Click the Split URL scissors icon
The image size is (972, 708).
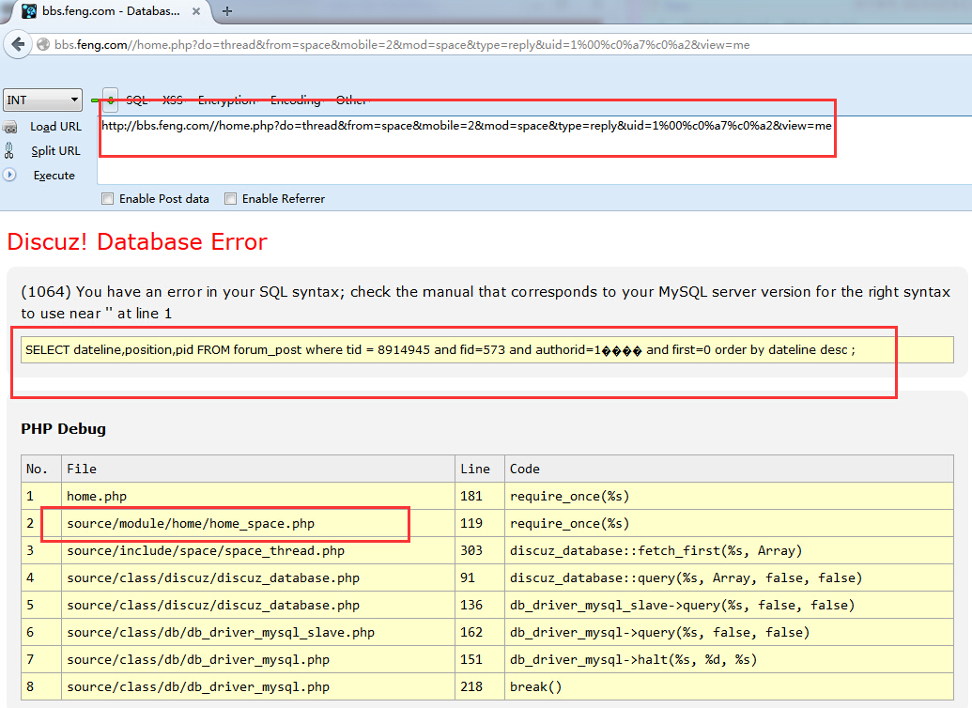click(9, 150)
